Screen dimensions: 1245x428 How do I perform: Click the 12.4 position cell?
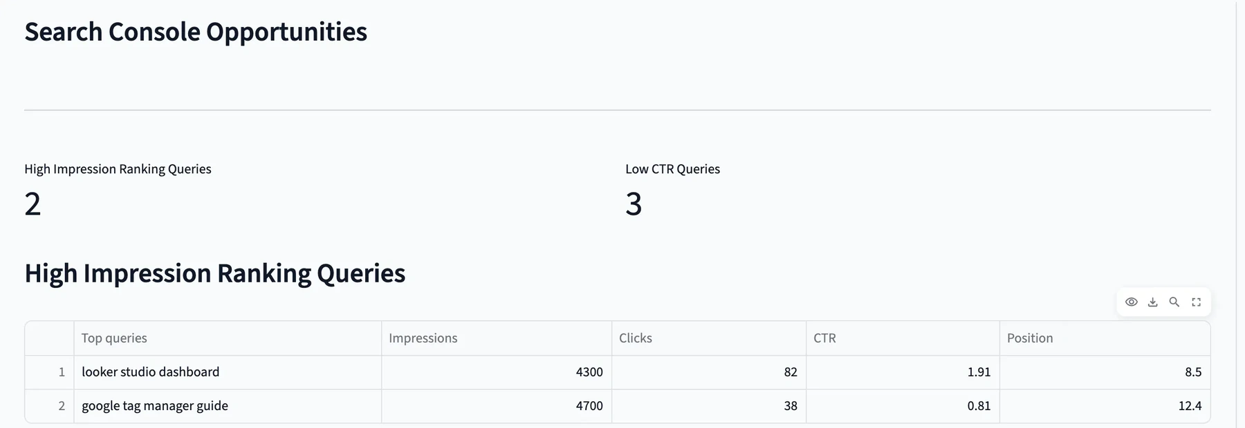[1105, 406]
